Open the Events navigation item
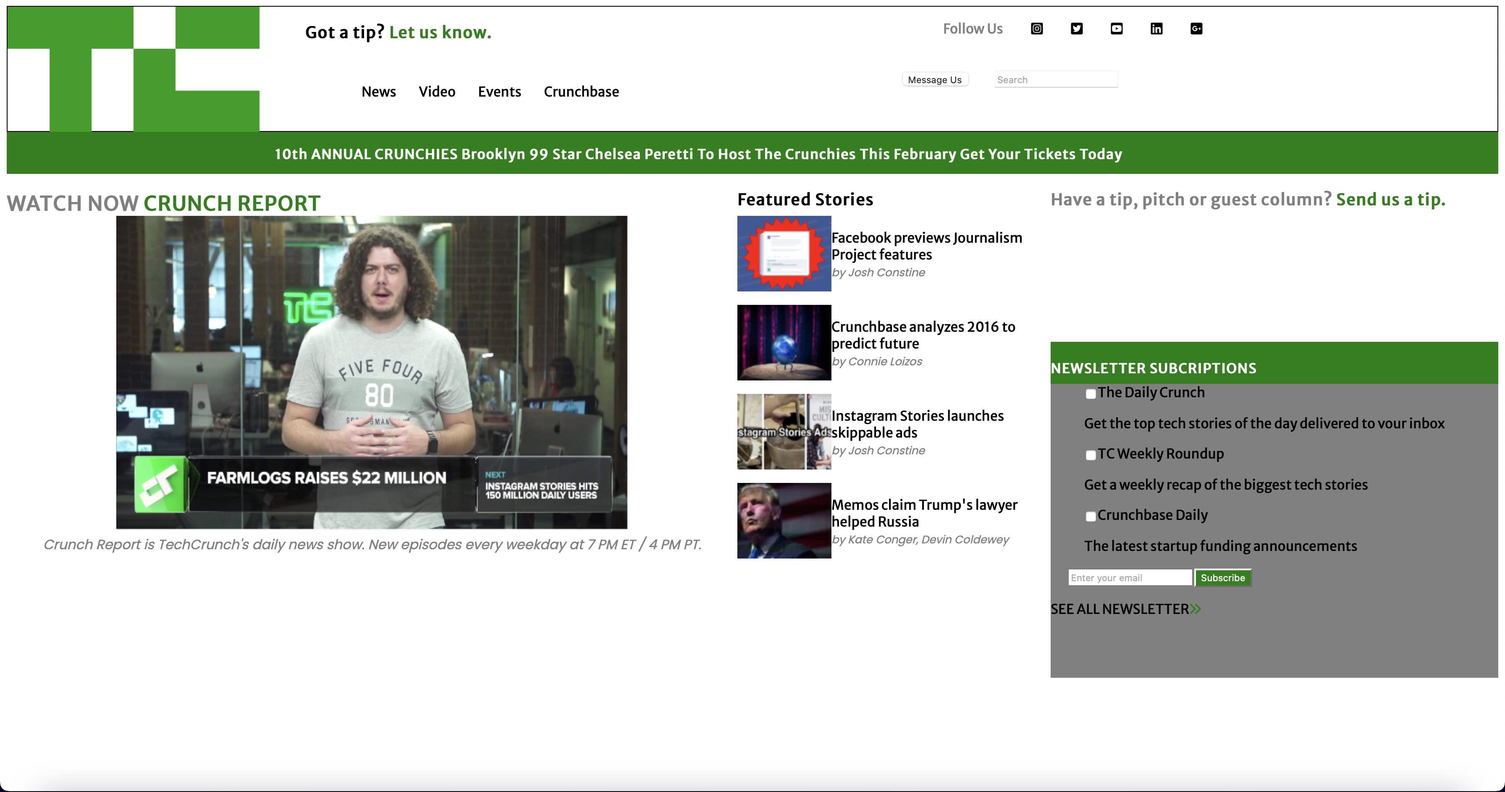The width and height of the screenshot is (1505, 792). point(499,92)
